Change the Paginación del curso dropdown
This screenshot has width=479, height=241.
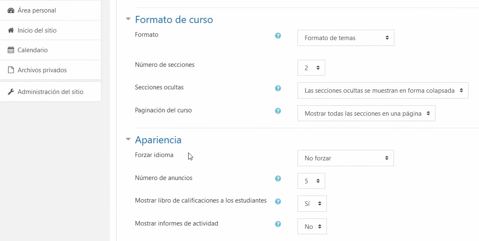(x=366, y=113)
